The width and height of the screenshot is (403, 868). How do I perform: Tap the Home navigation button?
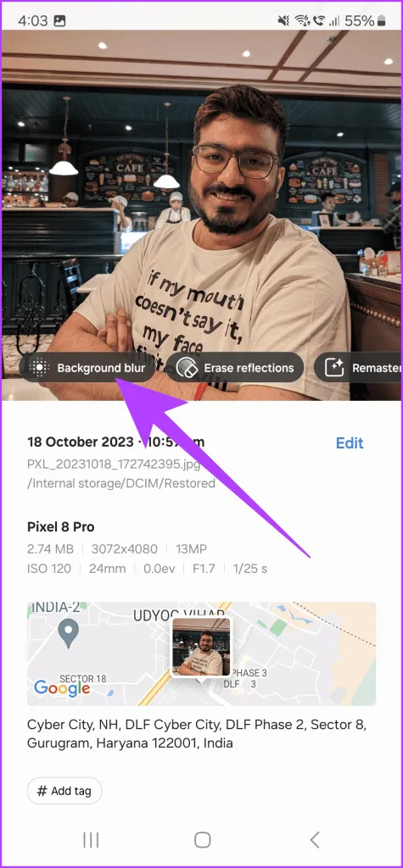[x=202, y=840]
